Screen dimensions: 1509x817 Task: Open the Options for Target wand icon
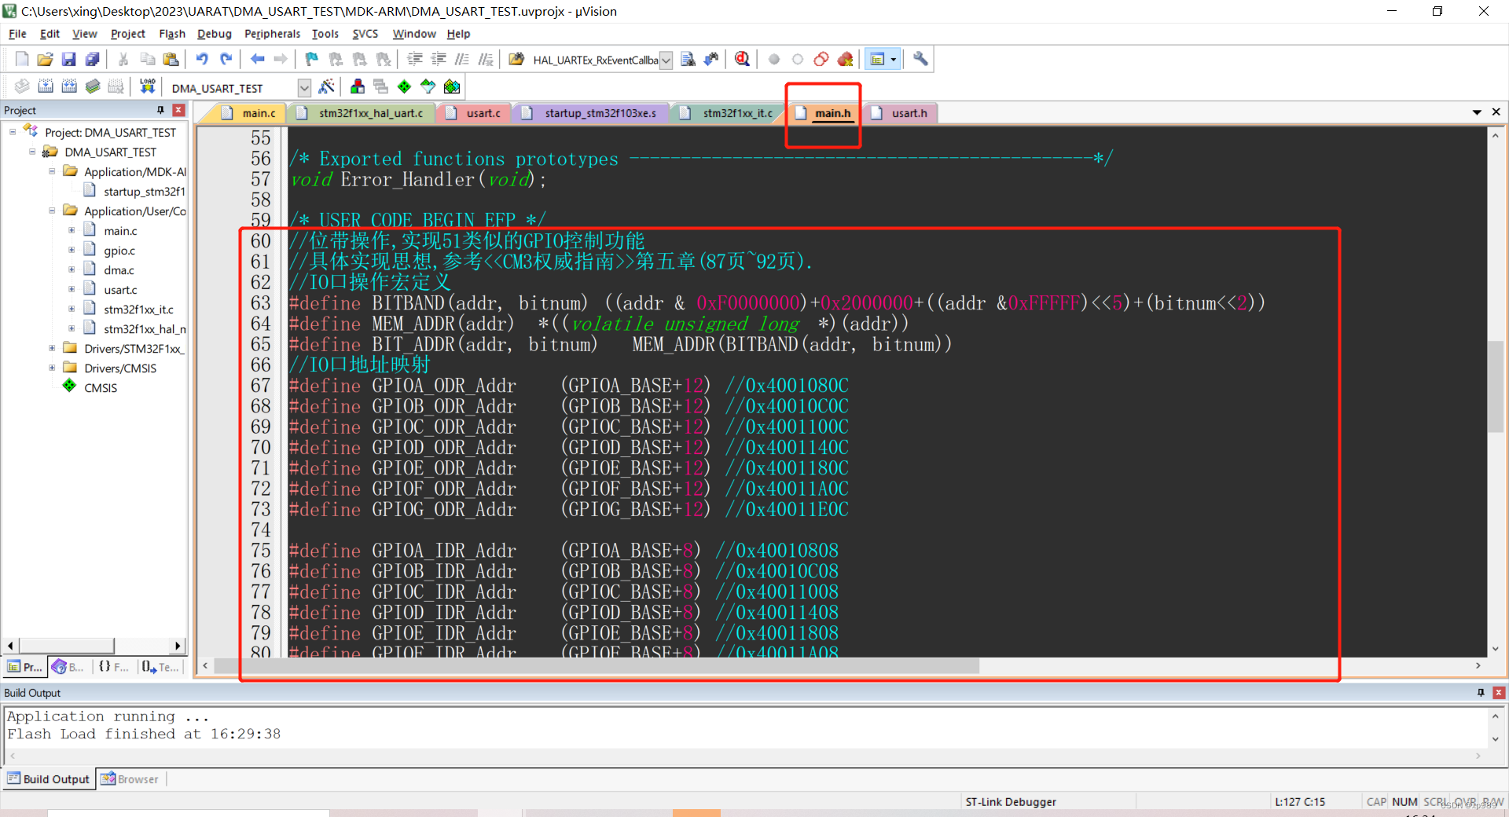coord(327,86)
